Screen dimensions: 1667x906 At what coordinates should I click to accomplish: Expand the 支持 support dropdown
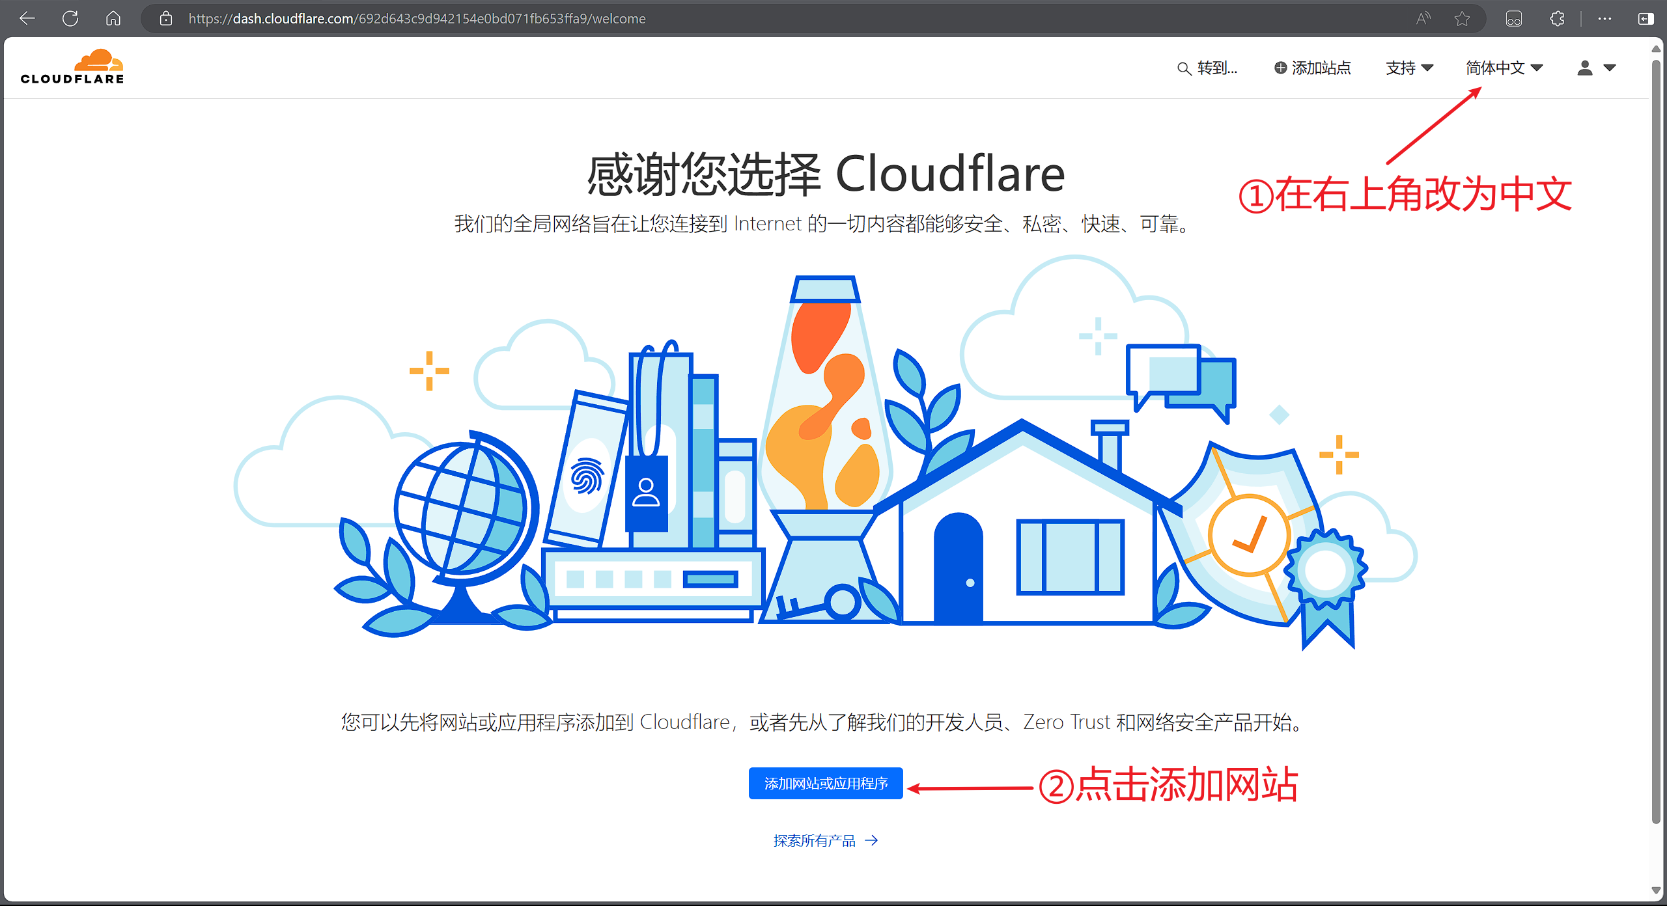[1409, 68]
